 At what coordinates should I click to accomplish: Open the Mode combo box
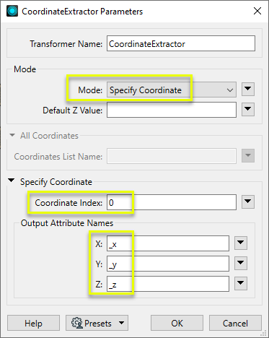pyautogui.click(x=172, y=90)
